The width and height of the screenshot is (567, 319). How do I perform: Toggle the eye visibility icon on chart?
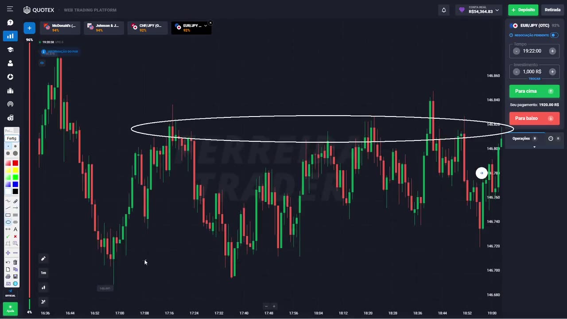click(42, 63)
